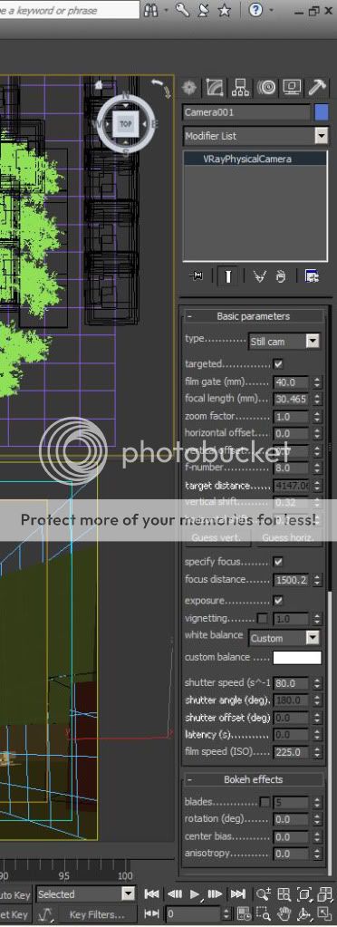Toggle the targeted checkbox
337x927 pixels.
(278, 364)
